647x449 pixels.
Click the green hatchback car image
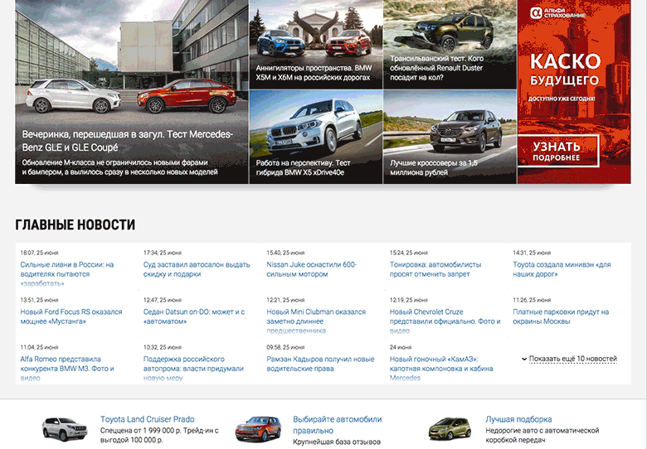click(450, 429)
